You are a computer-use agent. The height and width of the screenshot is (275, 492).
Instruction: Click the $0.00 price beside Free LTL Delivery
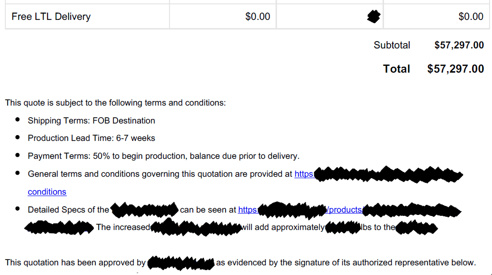point(257,16)
